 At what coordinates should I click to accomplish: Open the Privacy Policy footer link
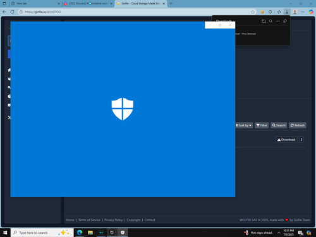(114, 220)
